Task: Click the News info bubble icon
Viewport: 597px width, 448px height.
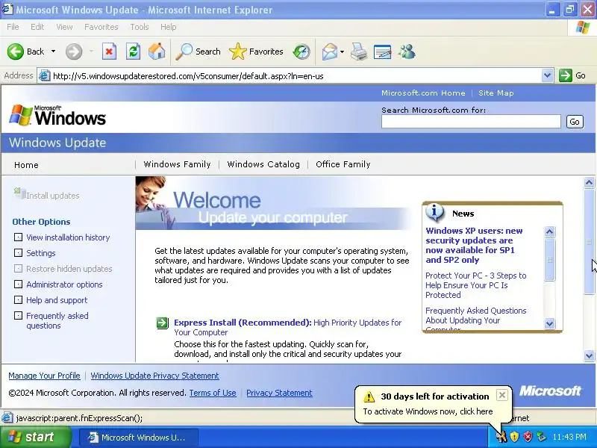Action: click(x=435, y=213)
